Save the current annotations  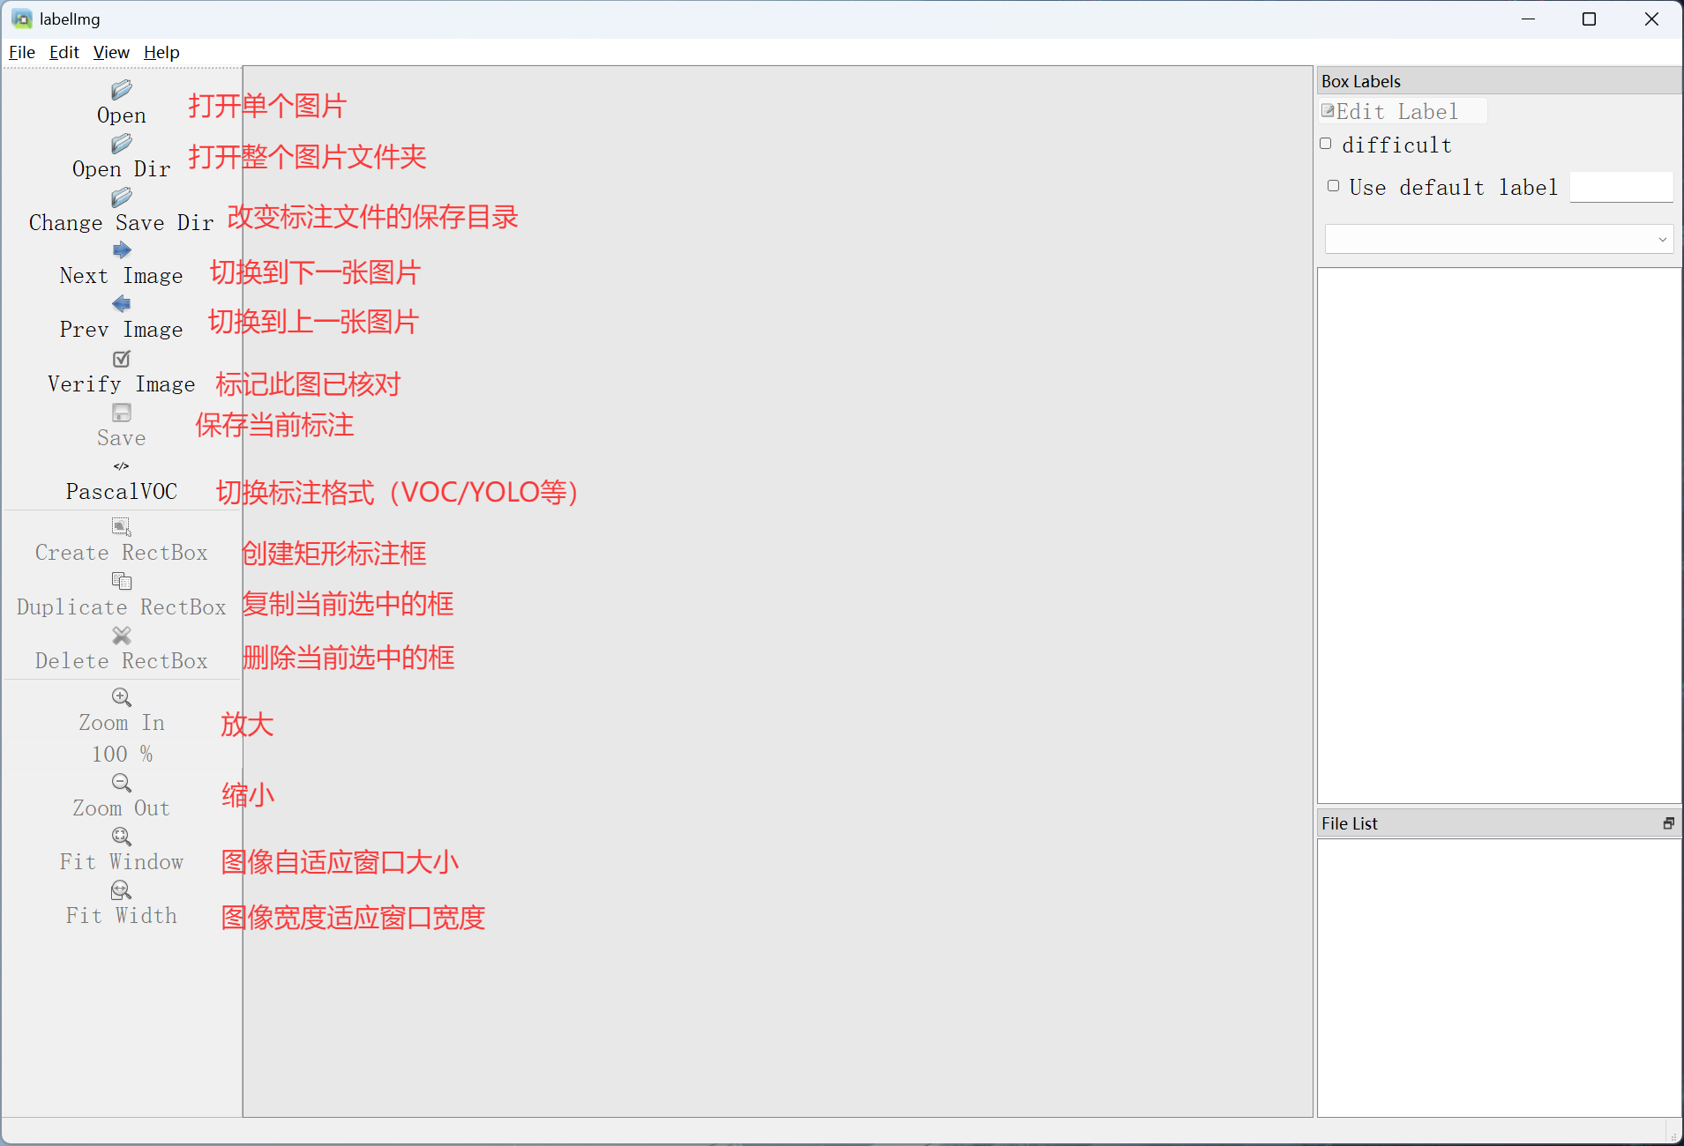121,426
